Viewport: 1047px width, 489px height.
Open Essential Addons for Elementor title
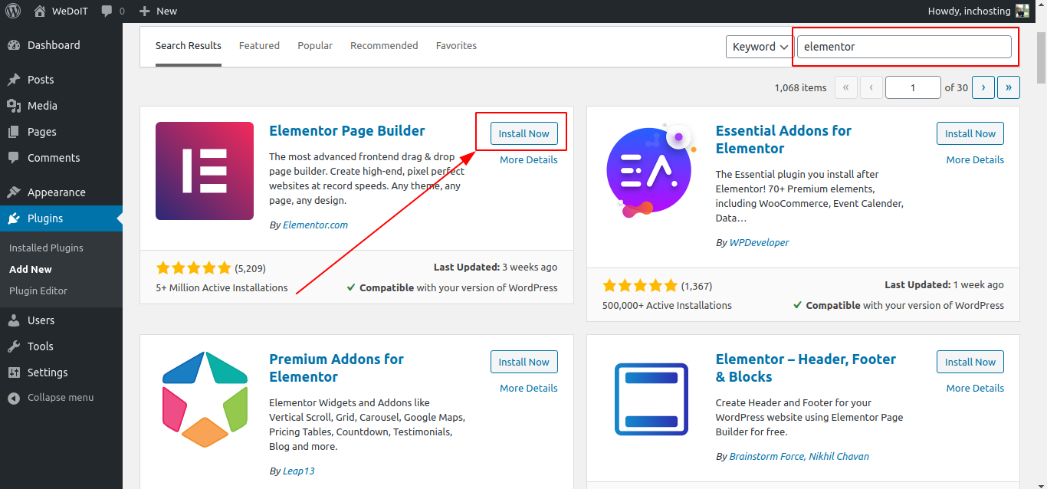pos(783,139)
